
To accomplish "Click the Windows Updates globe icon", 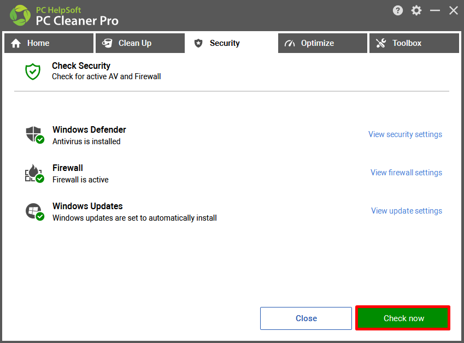I will pyautogui.click(x=34, y=211).
